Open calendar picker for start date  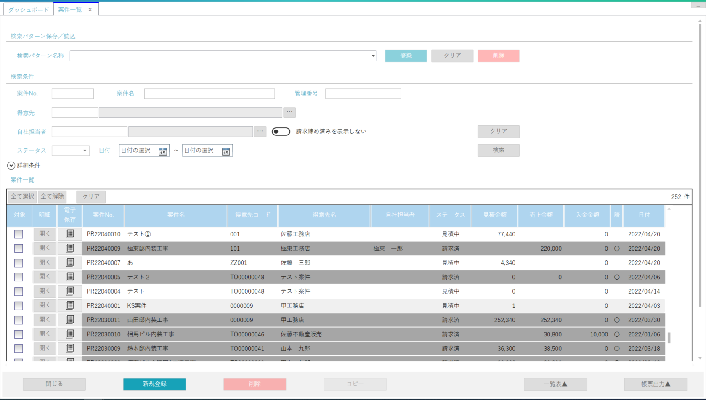pos(163,151)
